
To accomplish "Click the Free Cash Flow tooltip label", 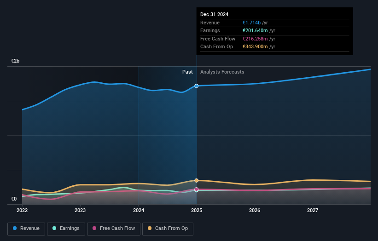I will tap(218, 39).
